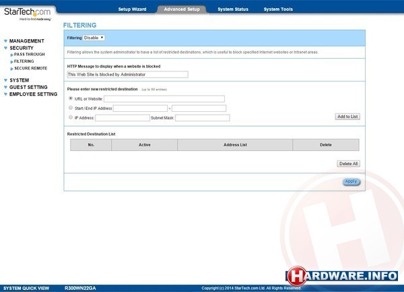
Task: Click the No. column header
Action: pyautogui.click(x=91, y=145)
